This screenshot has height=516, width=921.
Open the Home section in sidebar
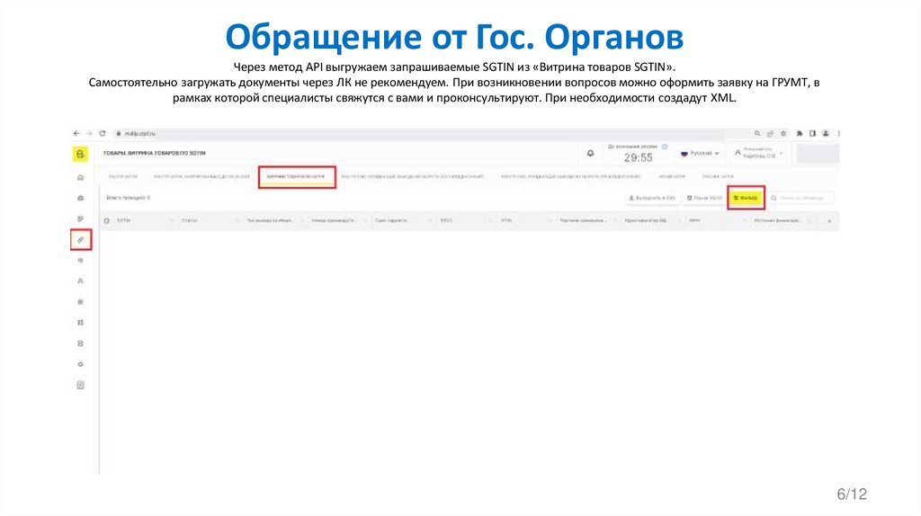click(80, 177)
